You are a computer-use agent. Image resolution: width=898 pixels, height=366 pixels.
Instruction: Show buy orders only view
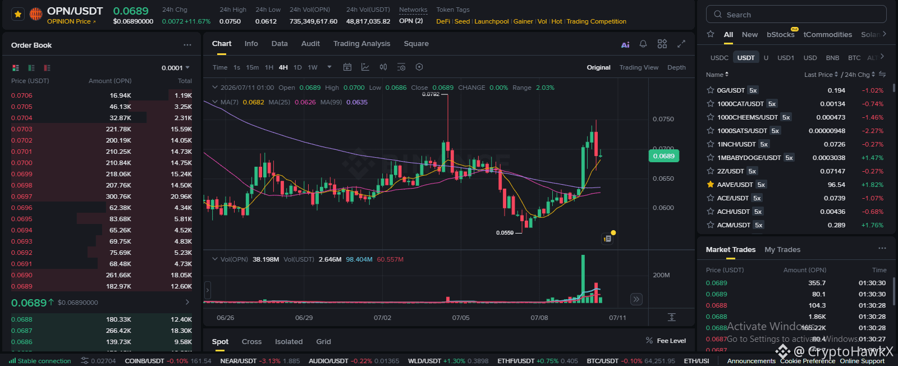click(x=31, y=68)
